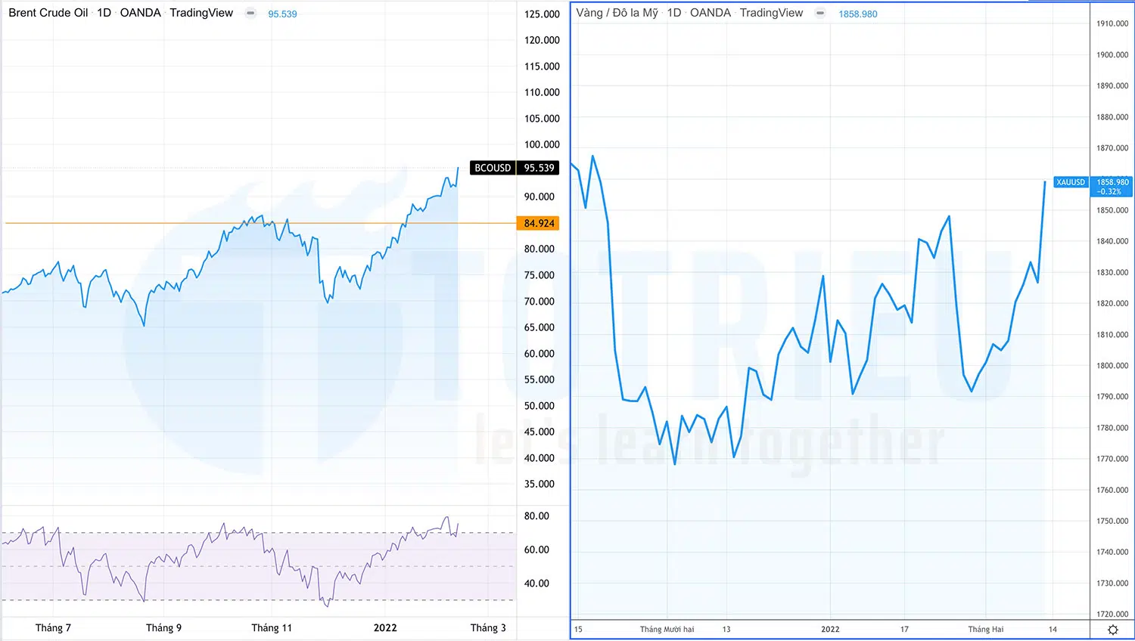Click the Brent Crude Oil symbol title
The width and height of the screenshot is (1135, 641).
click(48, 13)
